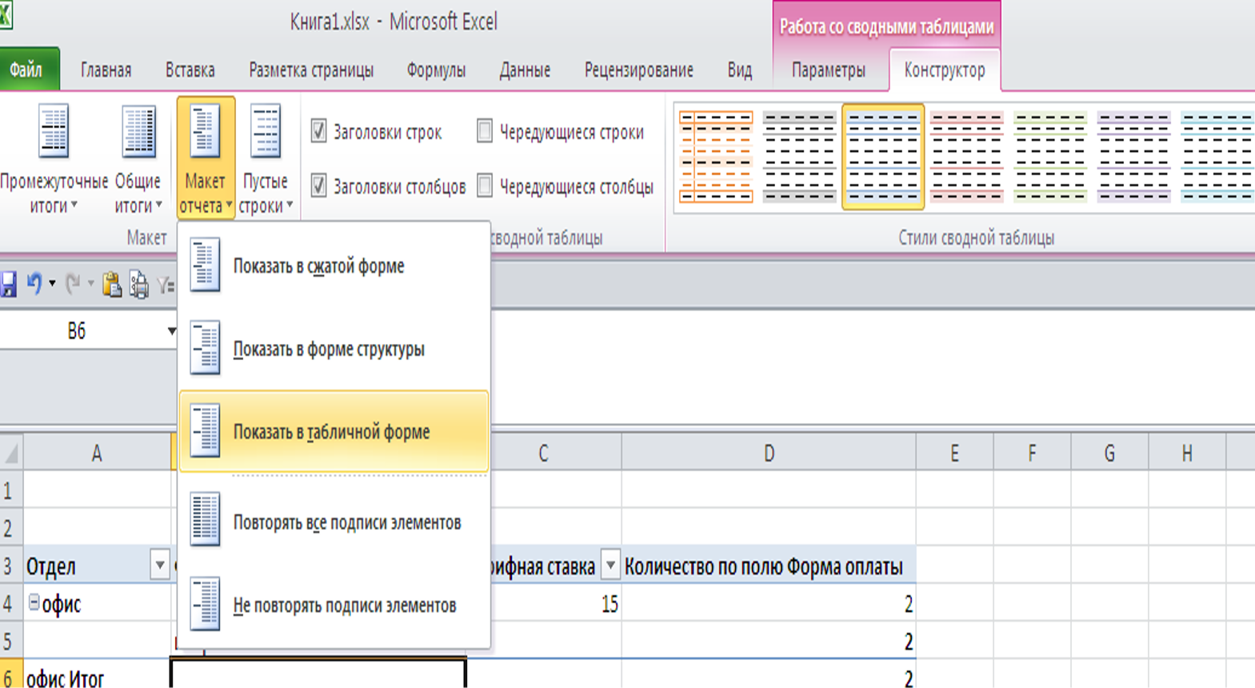Viewport: 1255px width, 688px height.
Task: Select column E header
Action: (x=954, y=454)
